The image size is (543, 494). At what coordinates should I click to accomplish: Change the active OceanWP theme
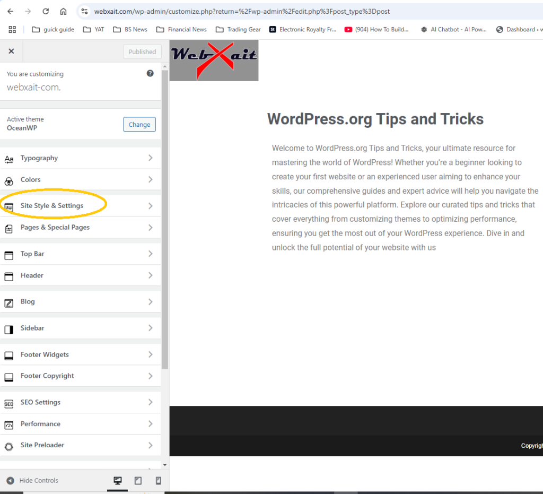click(x=139, y=124)
